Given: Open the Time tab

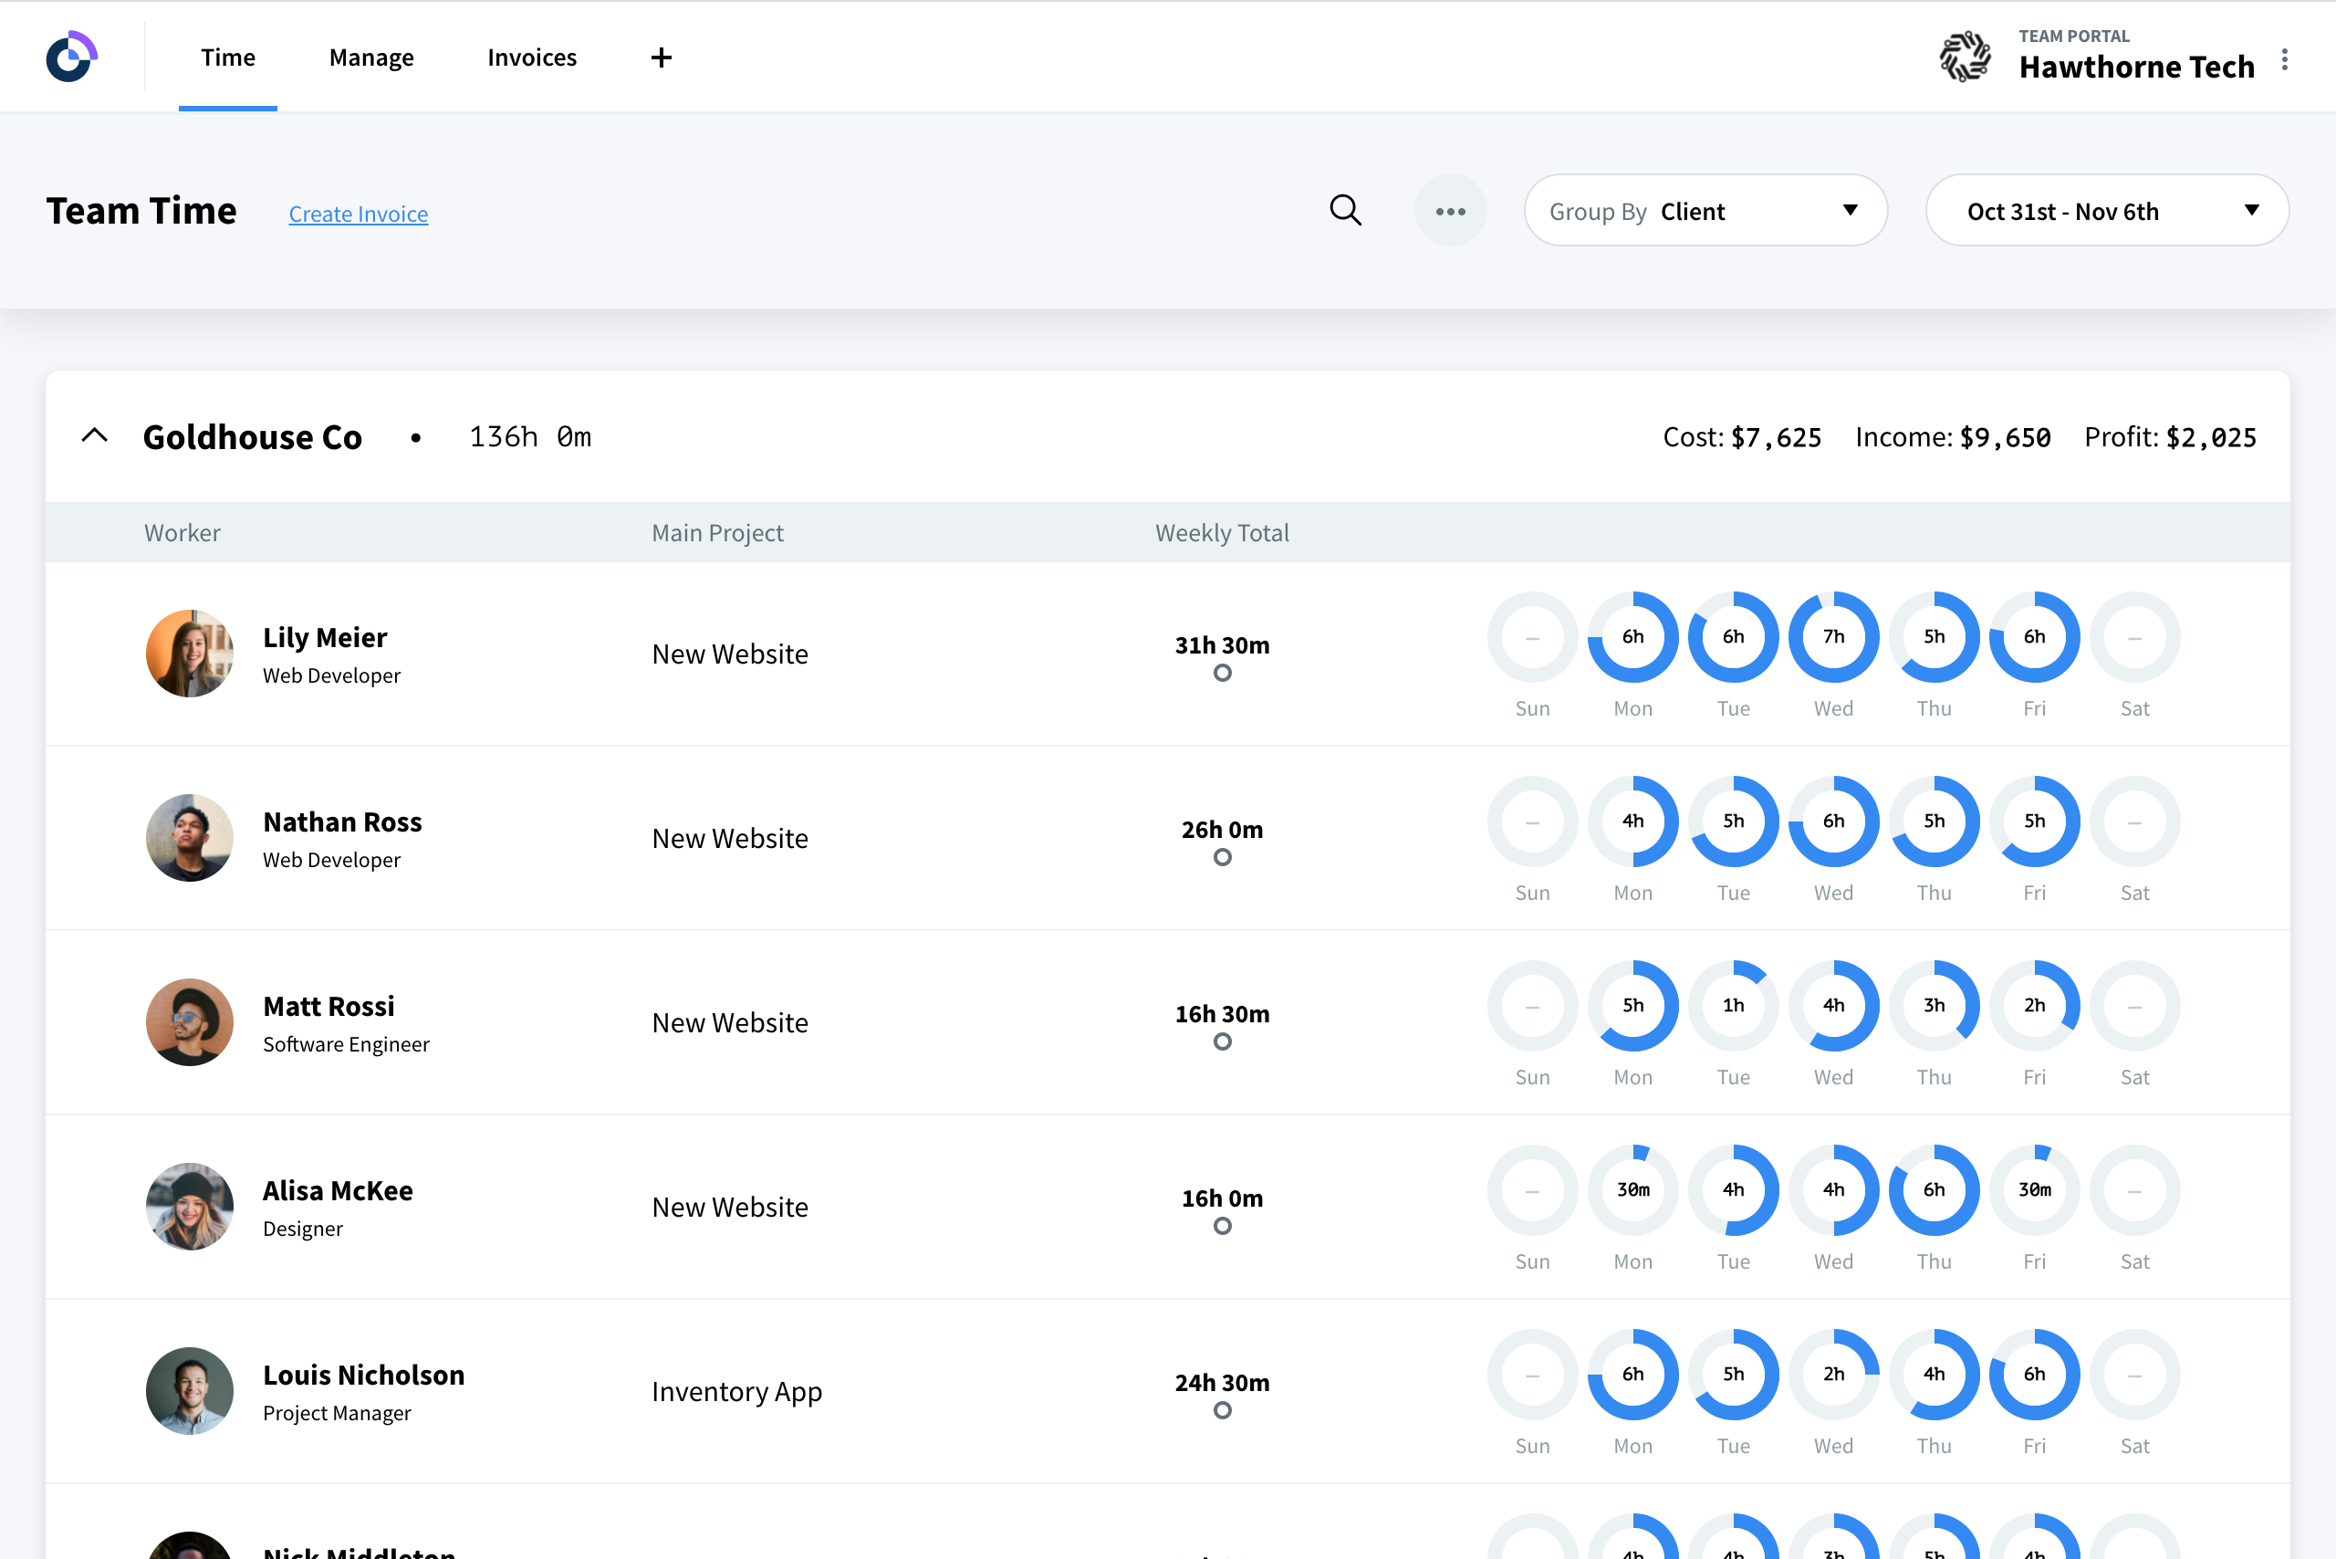Looking at the screenshot, I should point(227,57).
